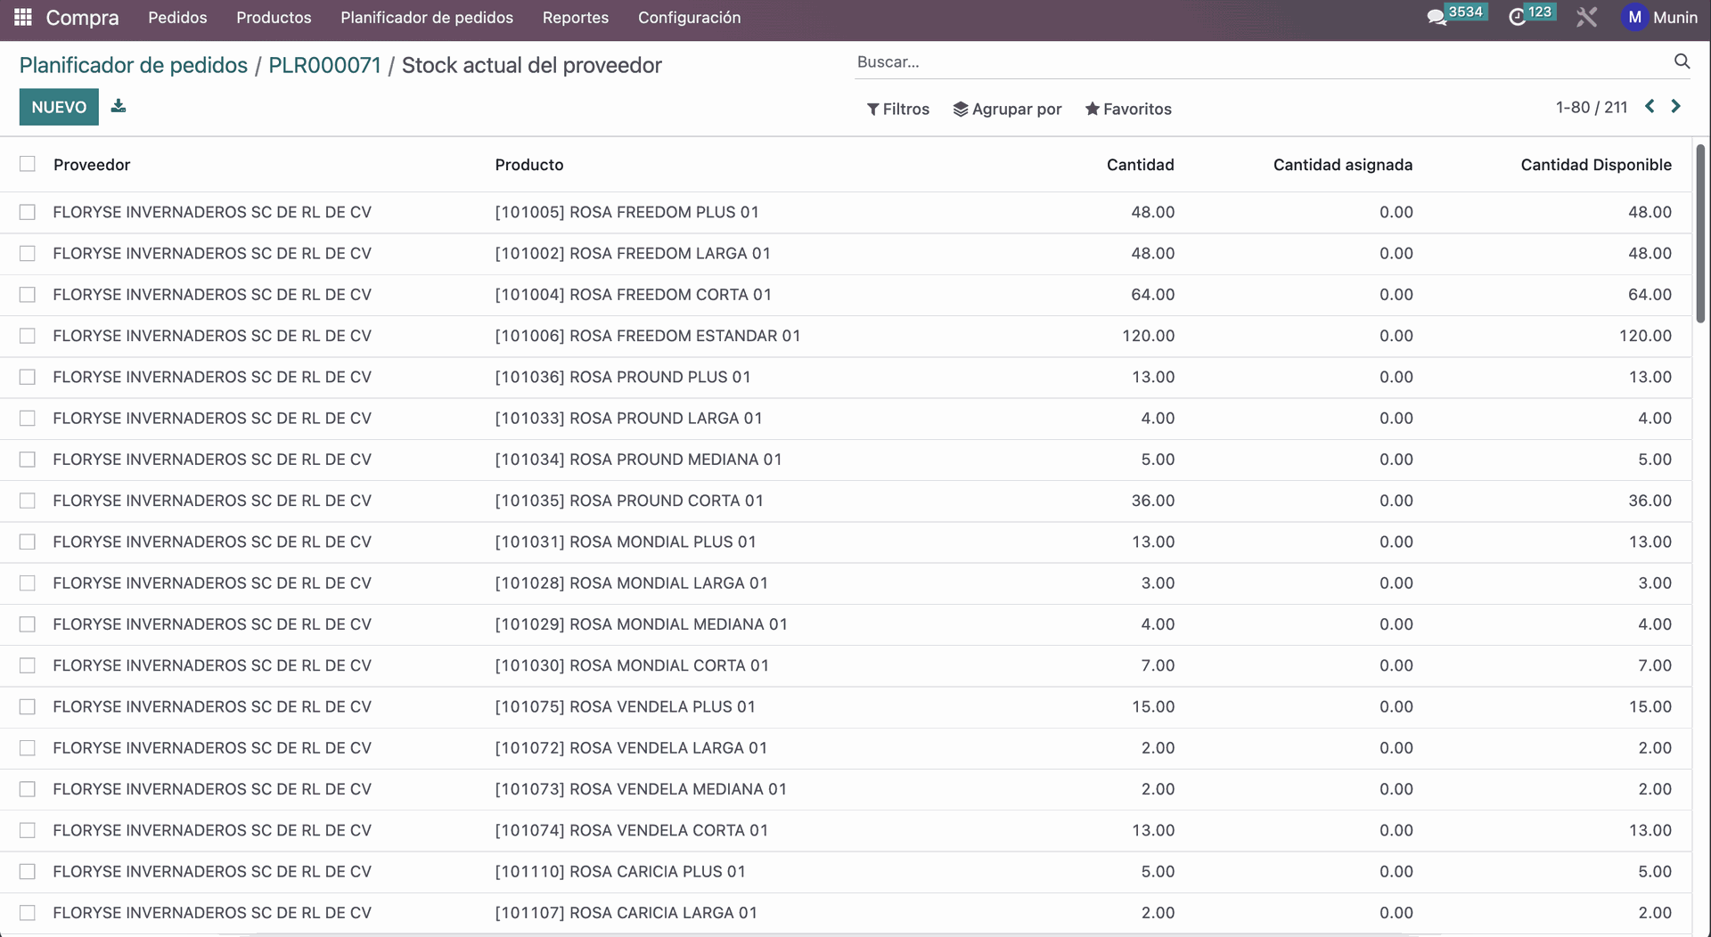Sort by the Cantidad column header
The width and height of the screenshot is (1711, 937).
coord(1140,165)
